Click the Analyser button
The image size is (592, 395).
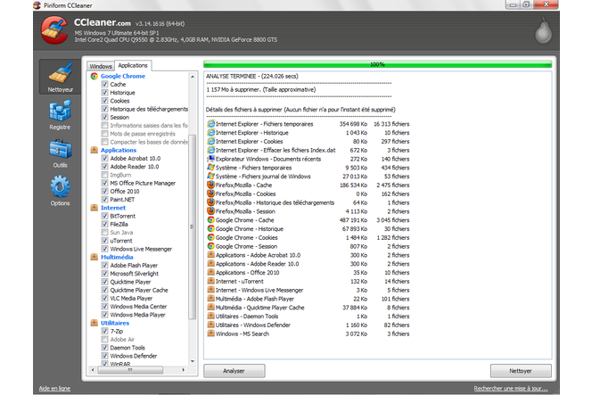(x=234, y=371)
